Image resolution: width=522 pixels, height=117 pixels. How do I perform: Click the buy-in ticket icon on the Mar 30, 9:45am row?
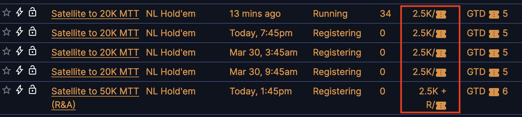pyautogui.click(x=441, y=73)
